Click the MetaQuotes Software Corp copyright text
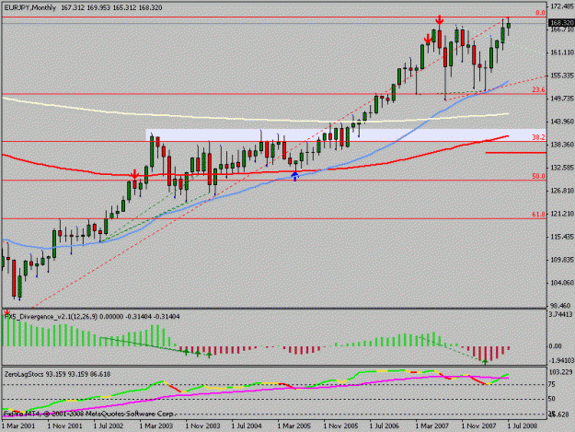Image resolution: width=575 pixels, height=432 pixels. coord(88,414)
